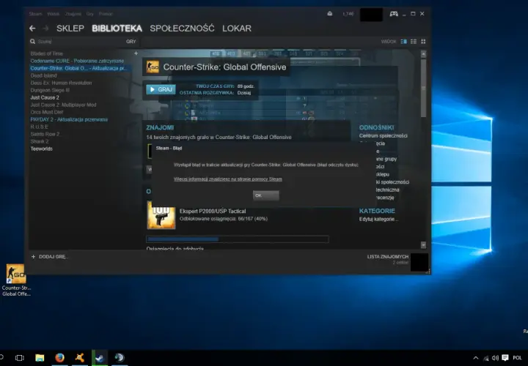Open the notifications inbox icon

click(330, 13)
